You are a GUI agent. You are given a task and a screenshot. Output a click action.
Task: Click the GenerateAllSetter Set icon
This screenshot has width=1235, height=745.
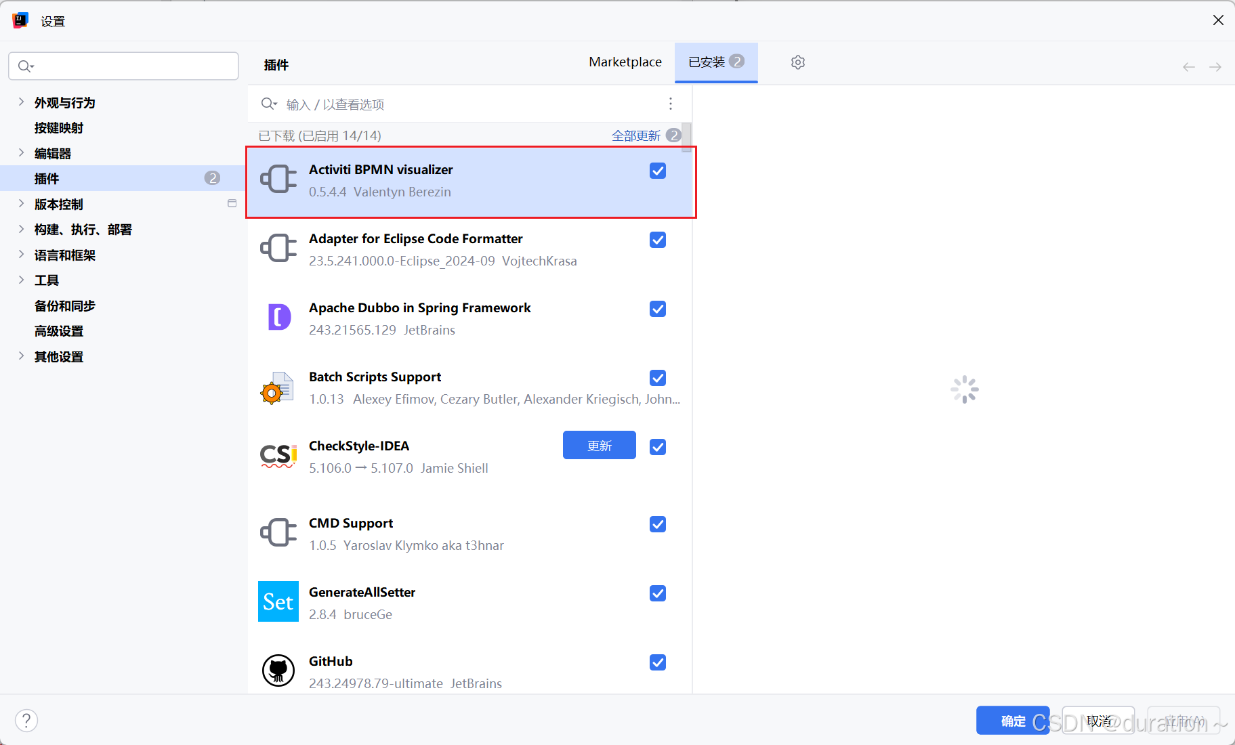[278, 601]
